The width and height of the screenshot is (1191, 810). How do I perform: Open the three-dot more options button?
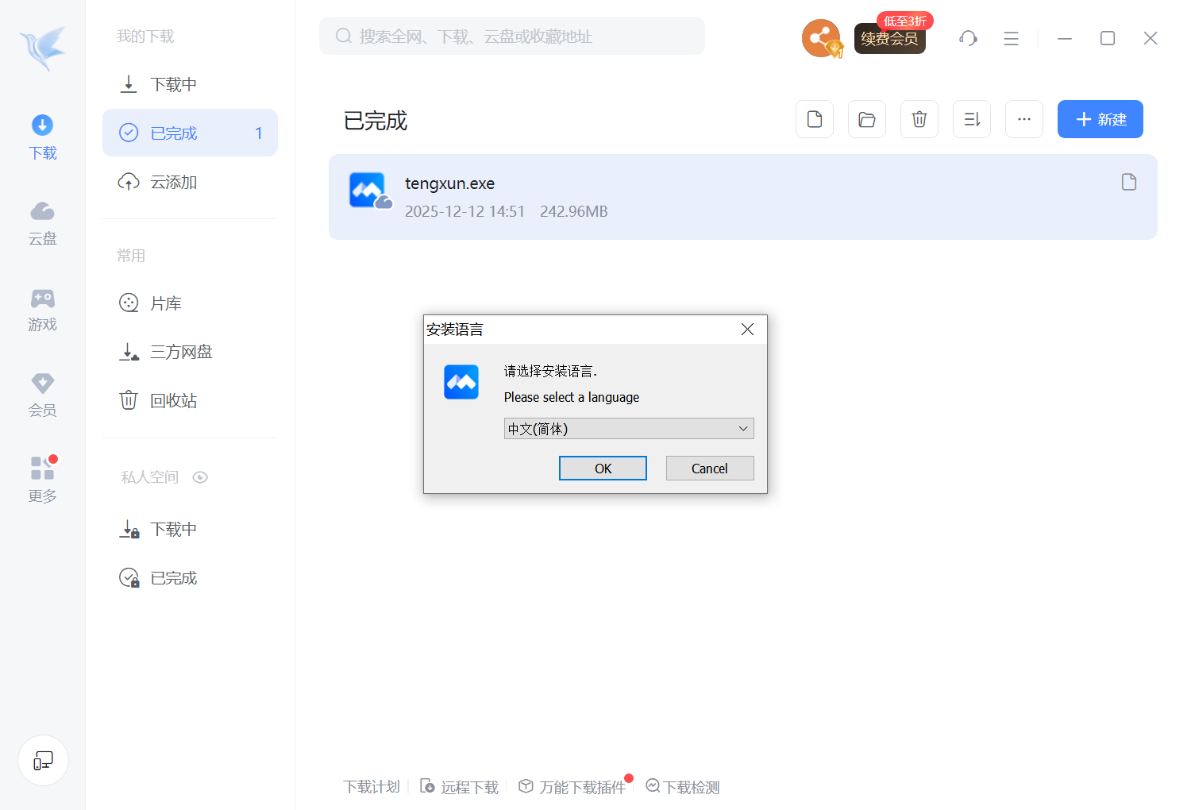1024,119
